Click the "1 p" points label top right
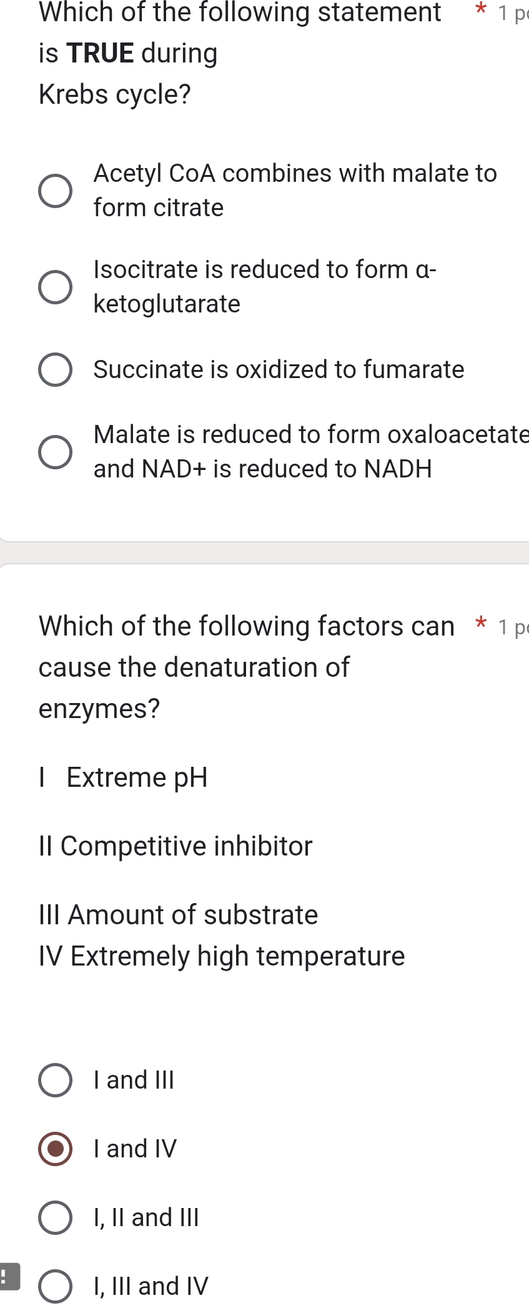Screen dimensions: 529x1308 coord(512,11)
